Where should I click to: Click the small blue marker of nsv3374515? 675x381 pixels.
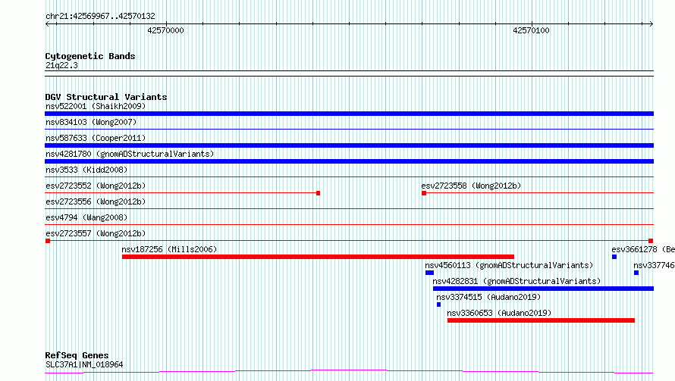coord(438,304)
